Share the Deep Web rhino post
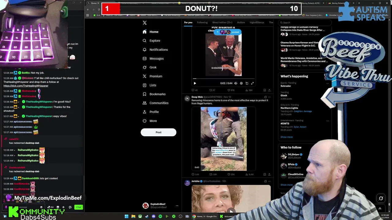 pyautogui.click(x=269, y=174)
